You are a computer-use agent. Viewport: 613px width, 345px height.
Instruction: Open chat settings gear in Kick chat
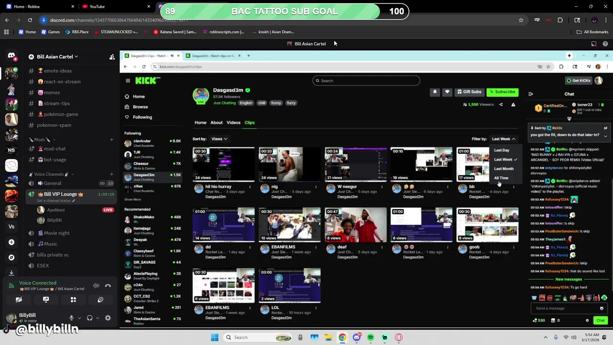[587, 320]
